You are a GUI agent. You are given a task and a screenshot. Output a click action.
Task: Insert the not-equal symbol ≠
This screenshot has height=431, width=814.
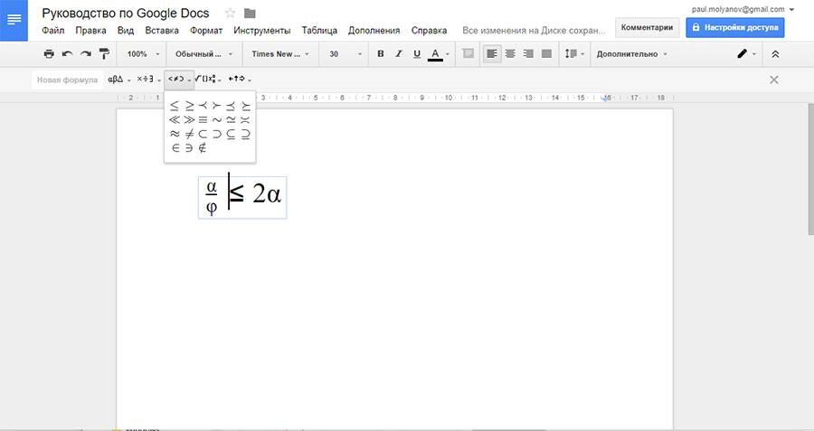pyautogui.click(x=189, y=134)
